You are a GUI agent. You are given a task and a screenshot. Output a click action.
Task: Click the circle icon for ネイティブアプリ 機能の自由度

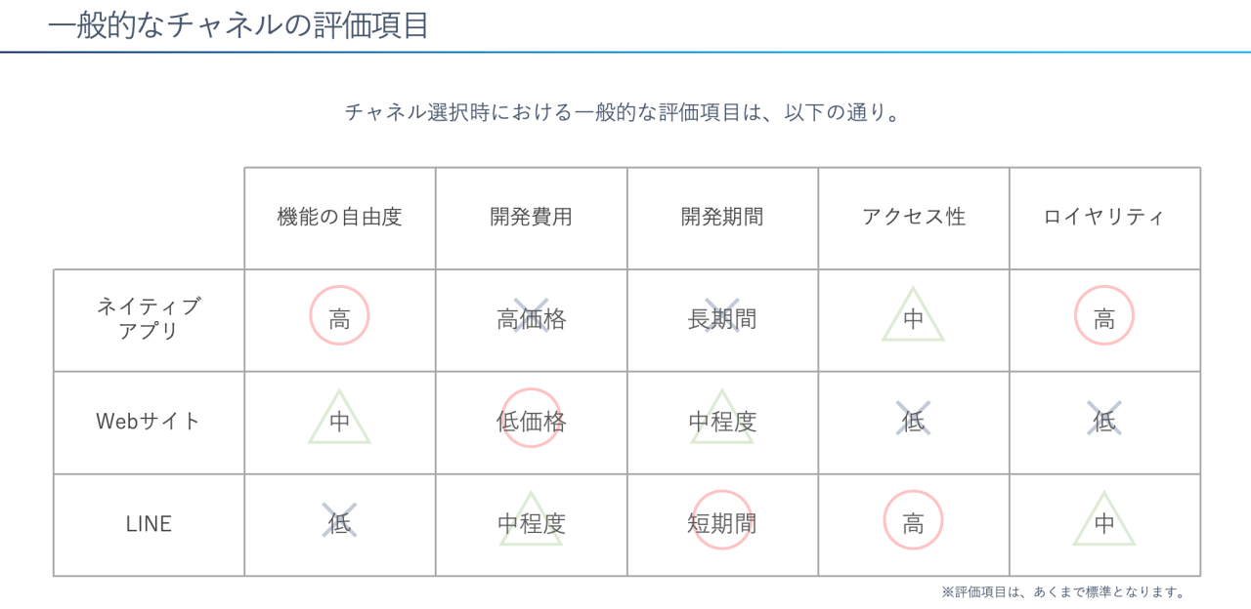(x=339, y=315)
